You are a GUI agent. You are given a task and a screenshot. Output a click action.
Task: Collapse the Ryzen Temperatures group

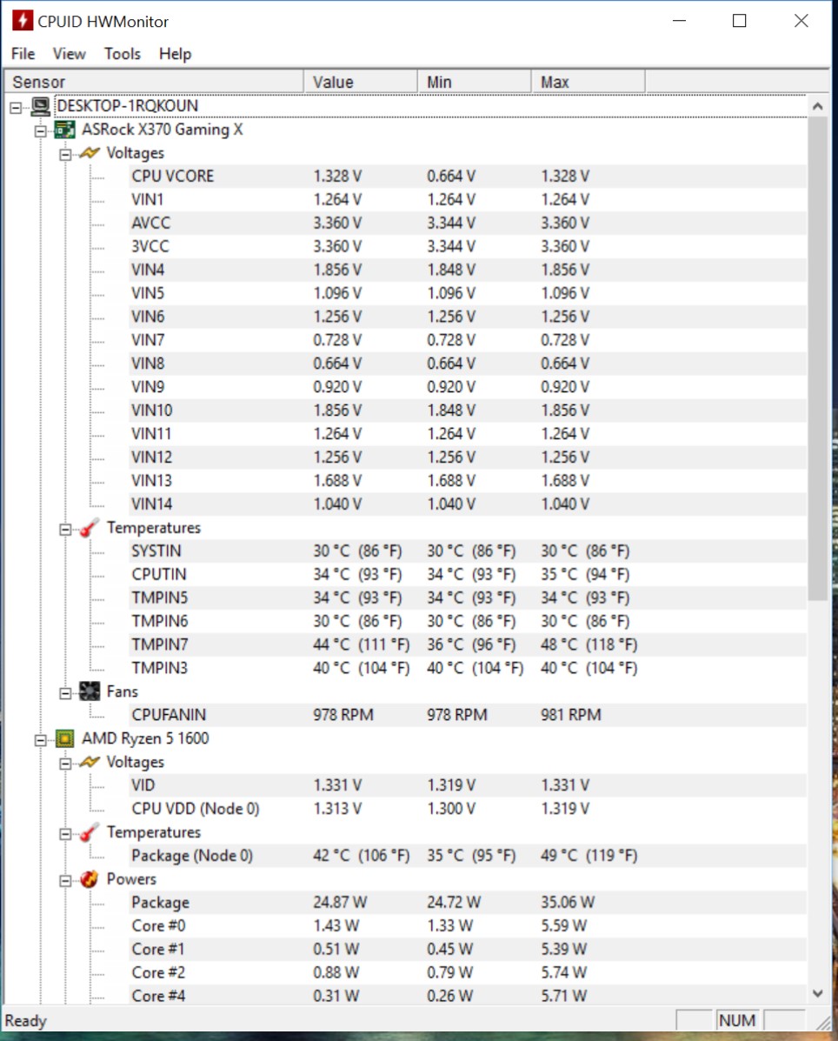[65, 834]
